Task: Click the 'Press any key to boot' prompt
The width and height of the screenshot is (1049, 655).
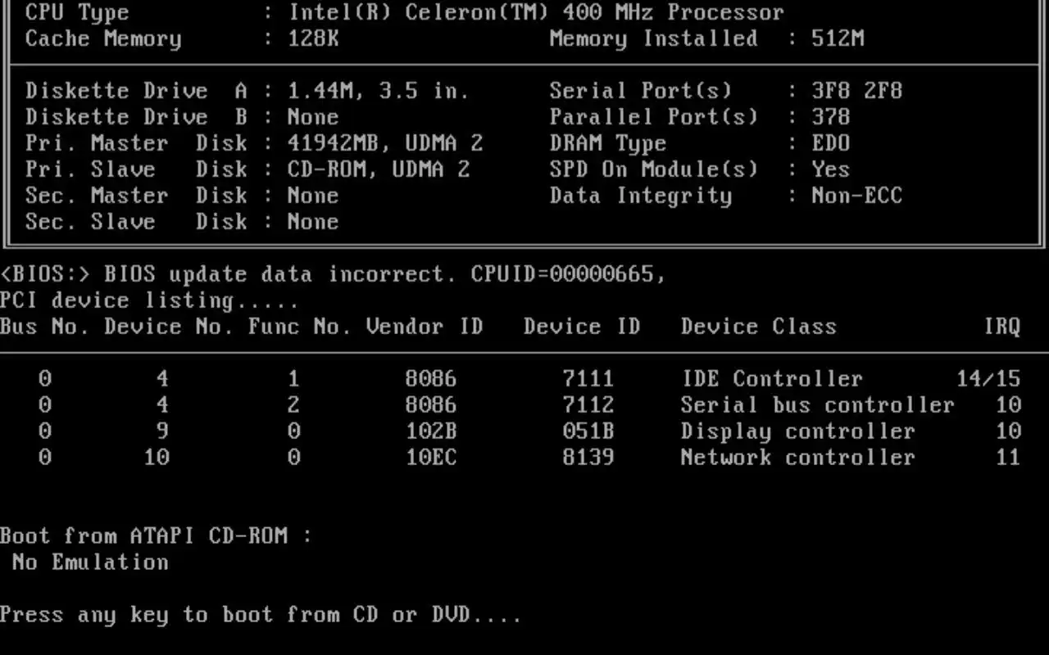Action: [261, 615]
